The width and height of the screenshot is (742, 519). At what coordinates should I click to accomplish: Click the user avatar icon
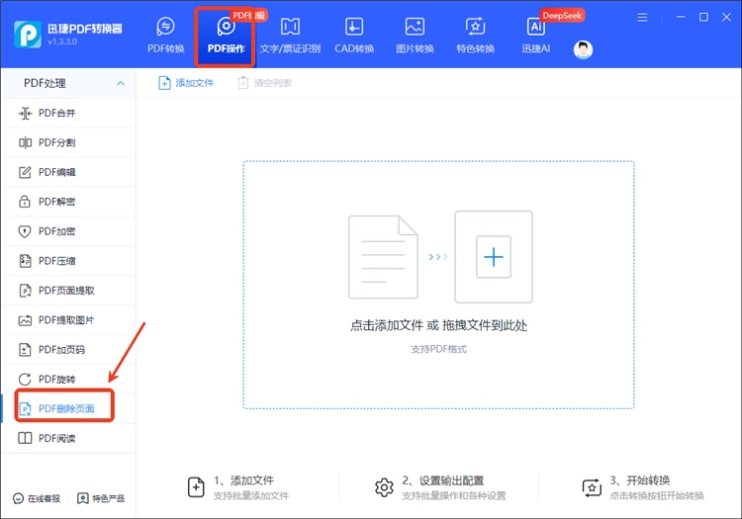(583, 49)
